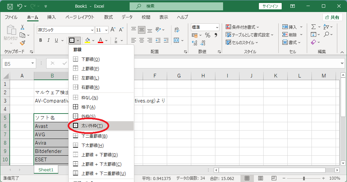Select Normal view in status bar

pyautogui.click(x=247, y=178)
